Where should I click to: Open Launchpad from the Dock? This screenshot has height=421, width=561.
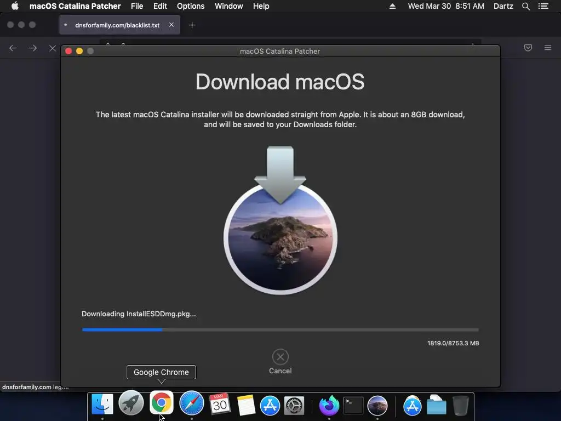tap(131, 403)
